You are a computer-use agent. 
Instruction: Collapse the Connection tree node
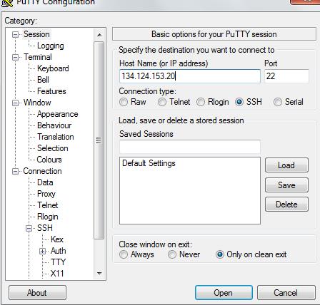(15, 171)
